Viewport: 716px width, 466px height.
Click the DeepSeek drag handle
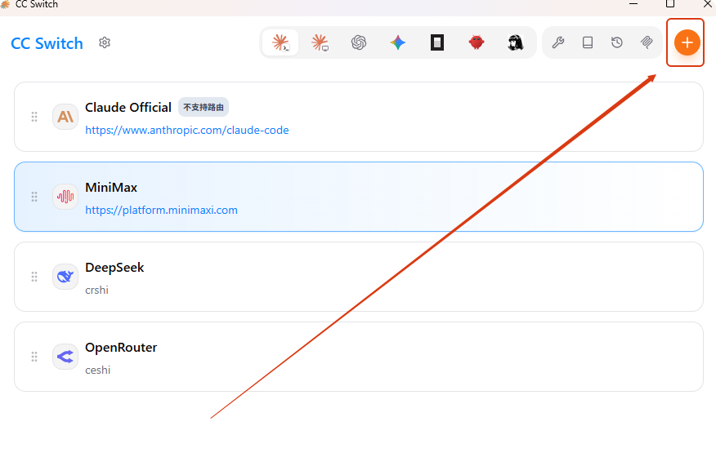coord(34,277)
